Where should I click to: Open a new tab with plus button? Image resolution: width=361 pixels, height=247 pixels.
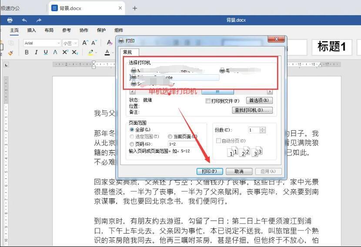pyautogui.click(x=135, y=8)
